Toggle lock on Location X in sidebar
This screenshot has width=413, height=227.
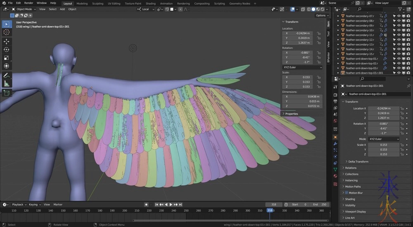[x=319, y=33]
